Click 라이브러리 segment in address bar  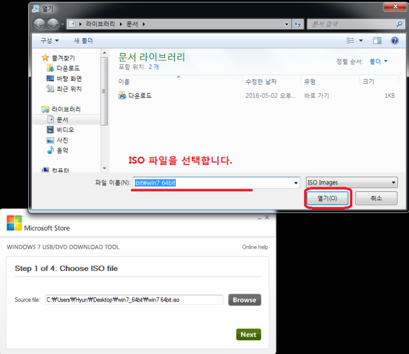pos(100,24)
